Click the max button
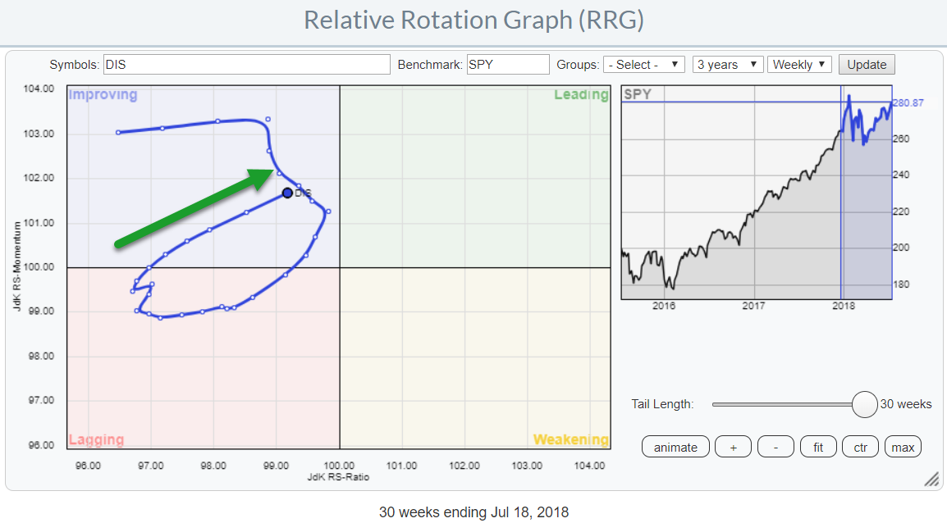Viewport: 947px width, 523px height. (903, 447)
